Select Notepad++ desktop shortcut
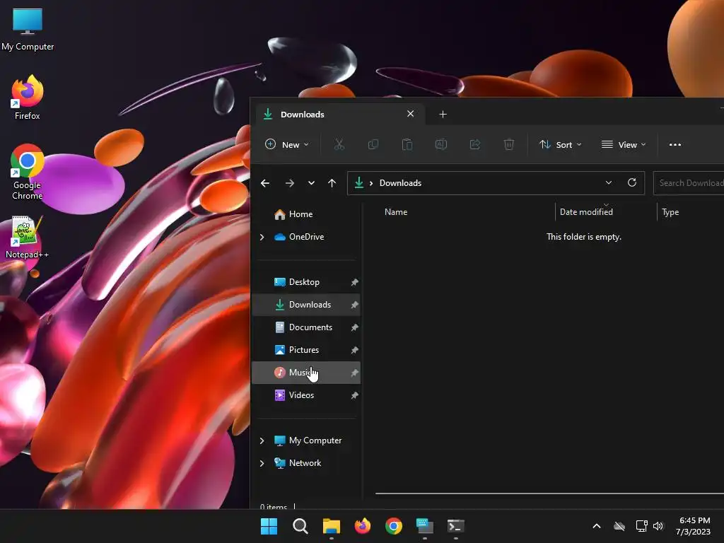 28,238
